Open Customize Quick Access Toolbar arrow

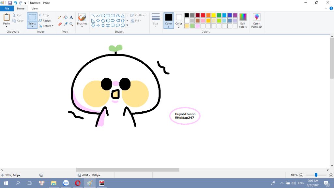[25, 3]
